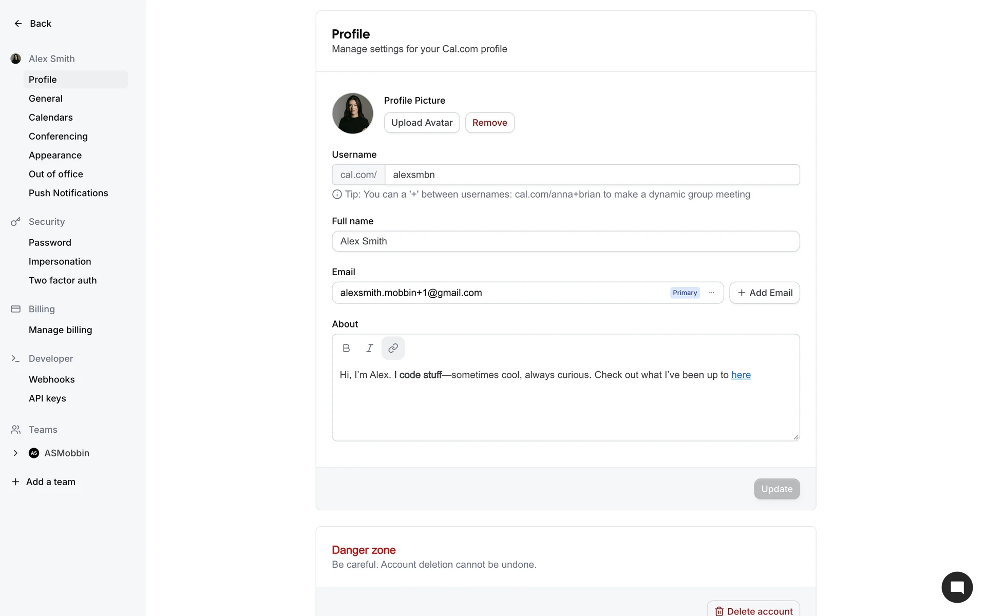
Task: Click the Add Email button
Action: click(764, 293)
